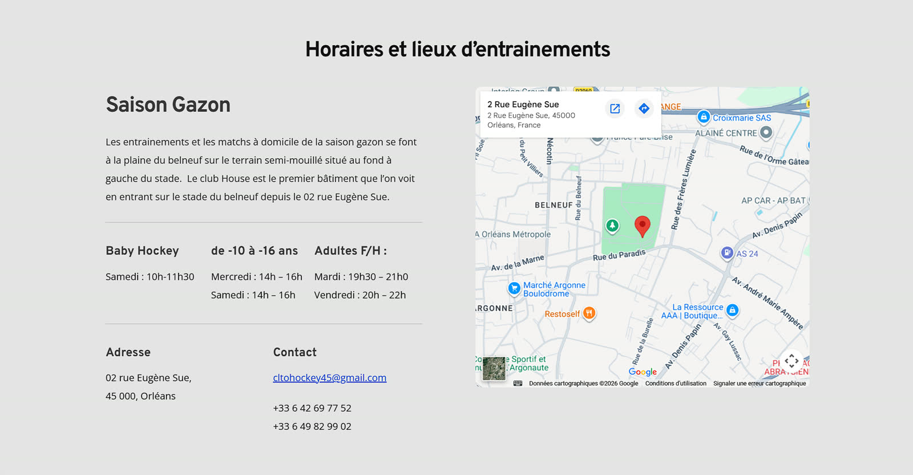Click the "de -10 à -16 ans" heading
This screenshot has width=913, height=475.
click(254, 251)
